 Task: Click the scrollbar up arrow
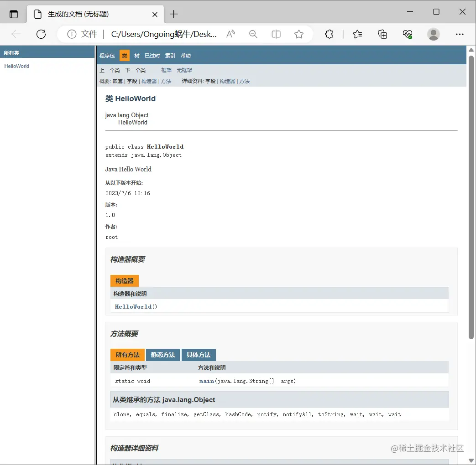[471, 50]
